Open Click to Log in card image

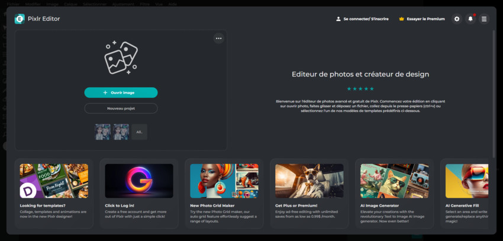pos(139,181)
